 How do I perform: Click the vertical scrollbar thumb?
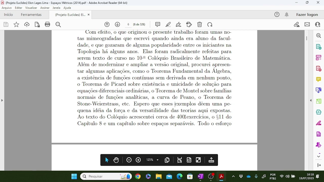(307, 38)
